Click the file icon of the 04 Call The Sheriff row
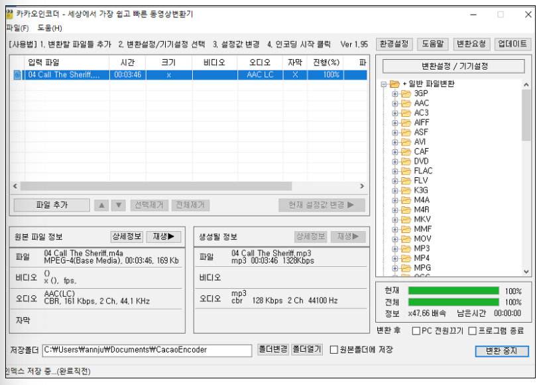541x385 pixels. [17, 74]
